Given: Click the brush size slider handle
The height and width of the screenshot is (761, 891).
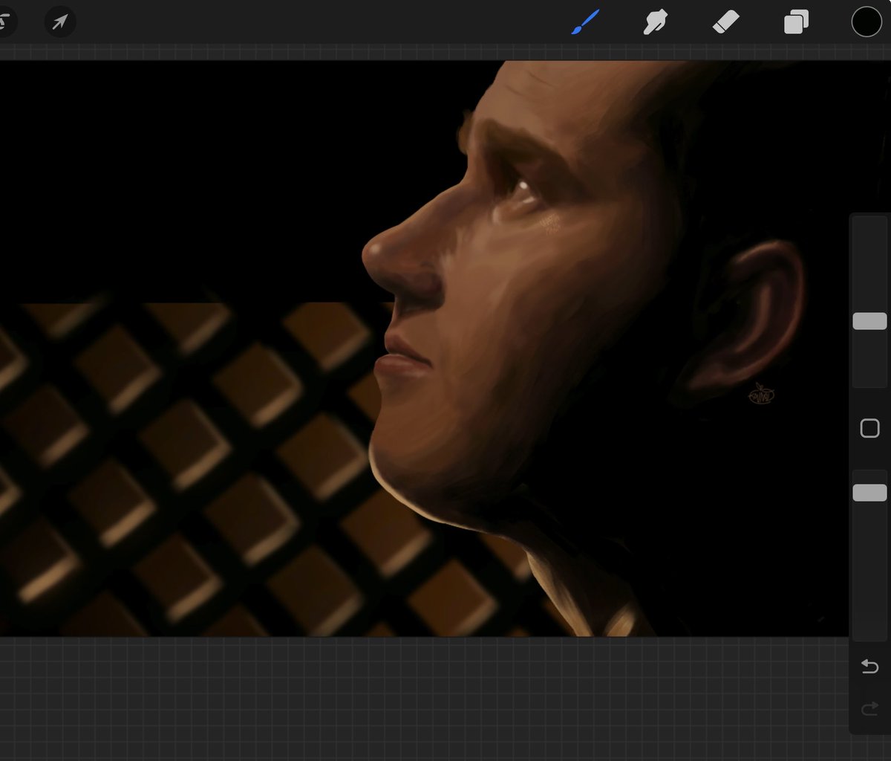Looking at the screenshot, I should coord(869,321).
